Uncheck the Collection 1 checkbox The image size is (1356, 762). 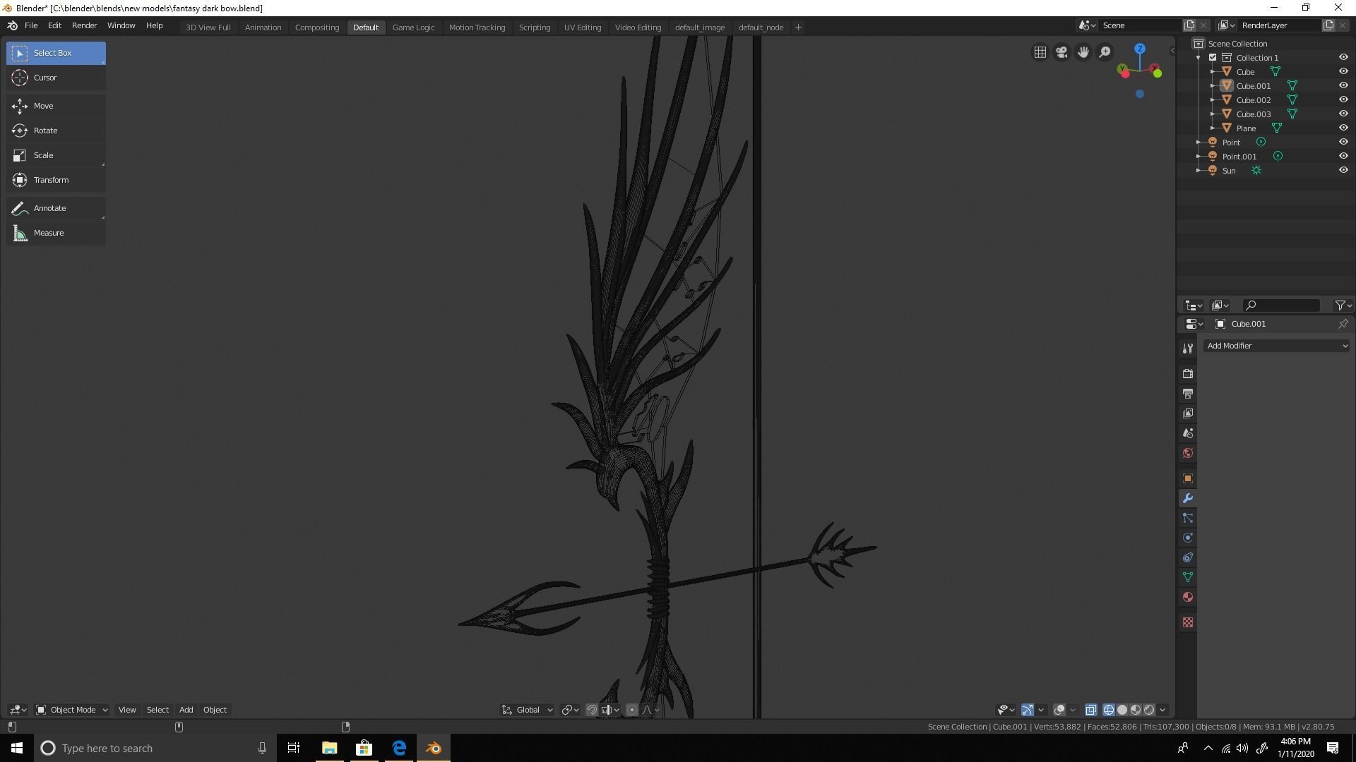click(1212, 57)
